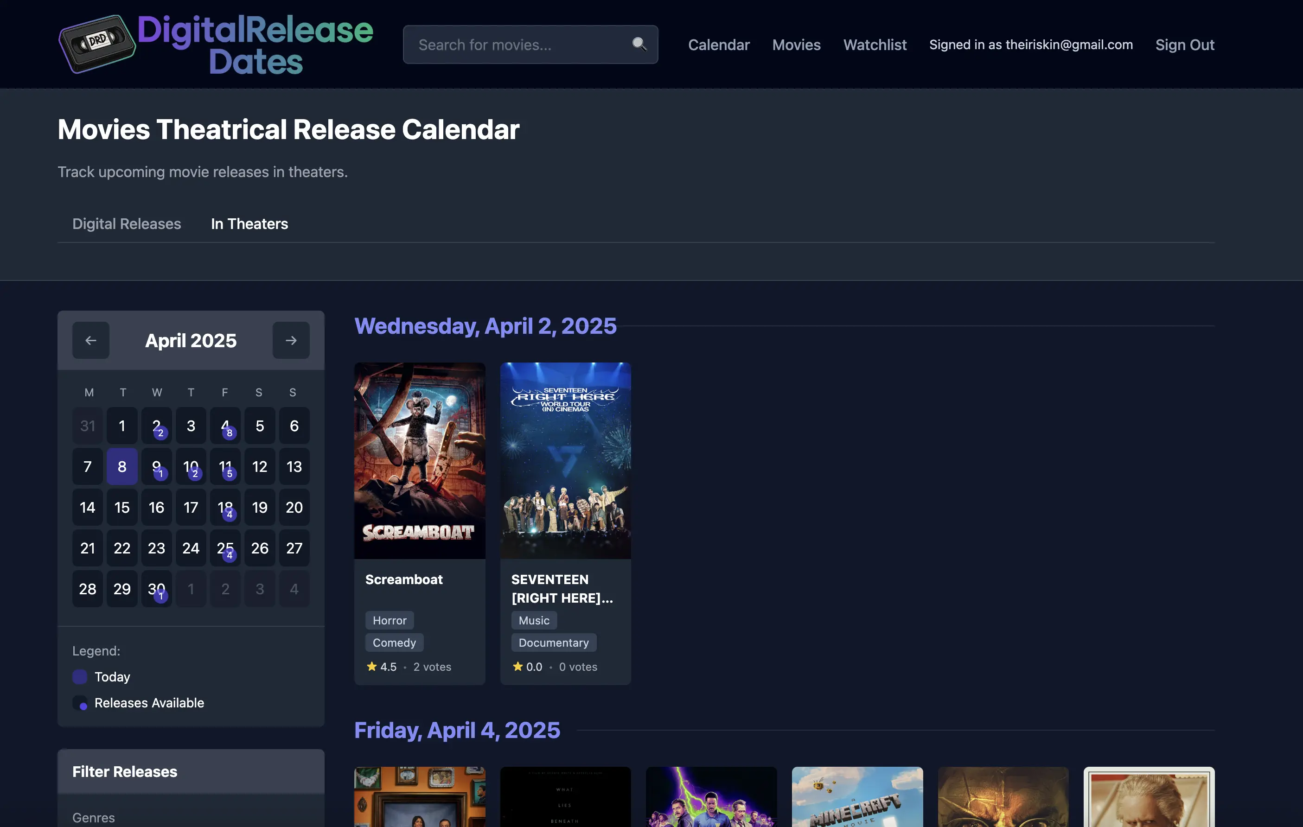Sign Out of the account
This screenshot has width=1303, height=827.
coord(1185,45)
